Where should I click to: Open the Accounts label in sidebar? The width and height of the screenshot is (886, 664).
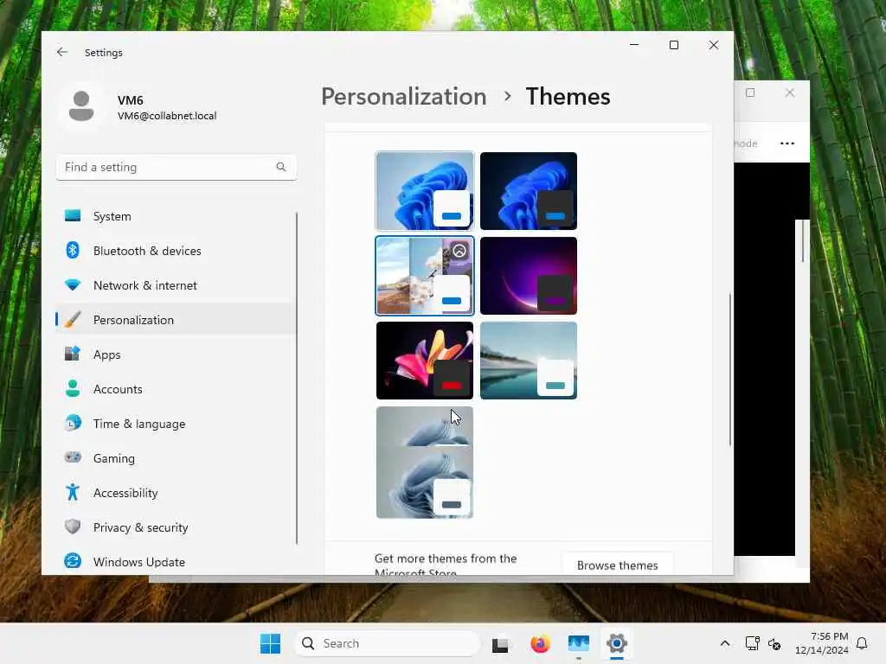point(118,389)
